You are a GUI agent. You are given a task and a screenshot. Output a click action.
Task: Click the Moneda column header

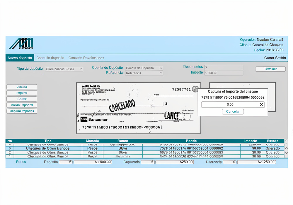point(93,141)
